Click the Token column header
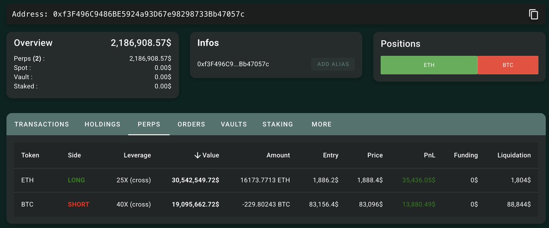 pyautogui.click(x=30, y=155)
